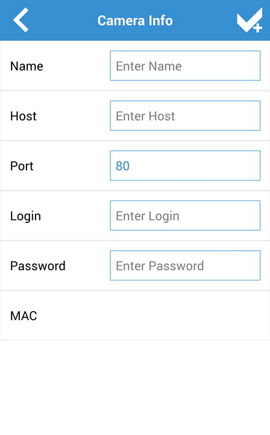Save camera with the checkmark plus icon

(249, 20)
